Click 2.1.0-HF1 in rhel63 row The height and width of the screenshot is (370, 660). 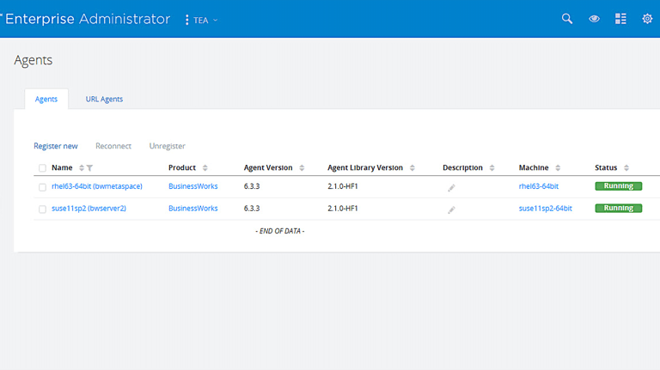tap(343, 186)
